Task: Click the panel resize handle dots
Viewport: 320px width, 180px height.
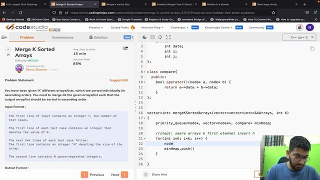Action: 135,106
